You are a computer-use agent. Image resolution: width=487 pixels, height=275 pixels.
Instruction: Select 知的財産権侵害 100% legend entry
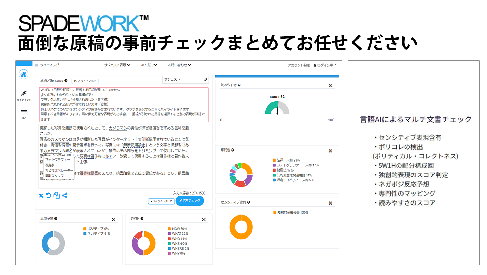pos(290,213)
